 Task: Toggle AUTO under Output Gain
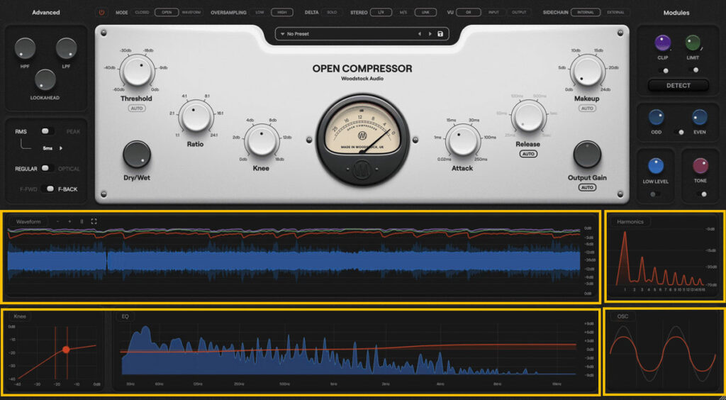point(587,187)
